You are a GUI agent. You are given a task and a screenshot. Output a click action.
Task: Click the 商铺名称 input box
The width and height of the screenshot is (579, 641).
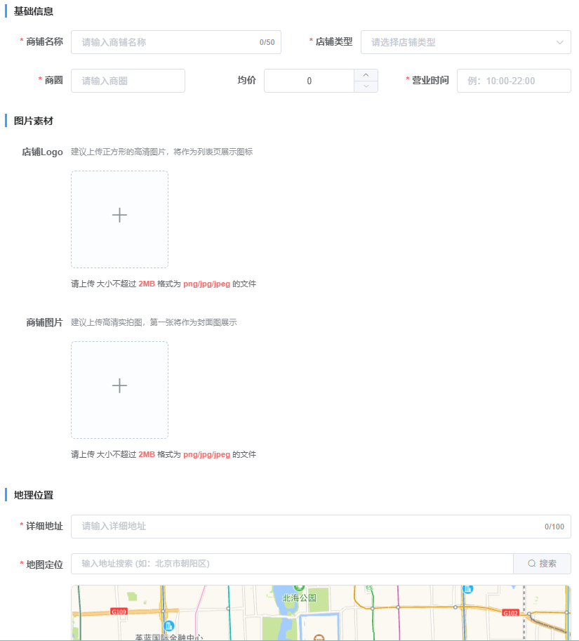175,42
